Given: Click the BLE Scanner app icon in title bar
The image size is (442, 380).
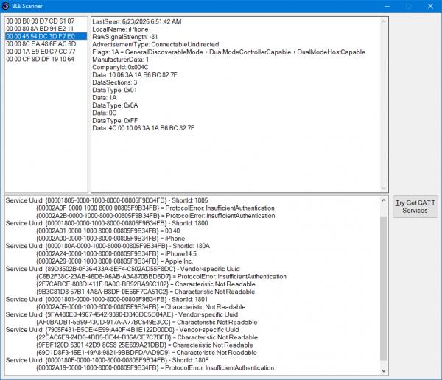Looking at the screenshot, I should pyautogui.click(x=5, y=6).
